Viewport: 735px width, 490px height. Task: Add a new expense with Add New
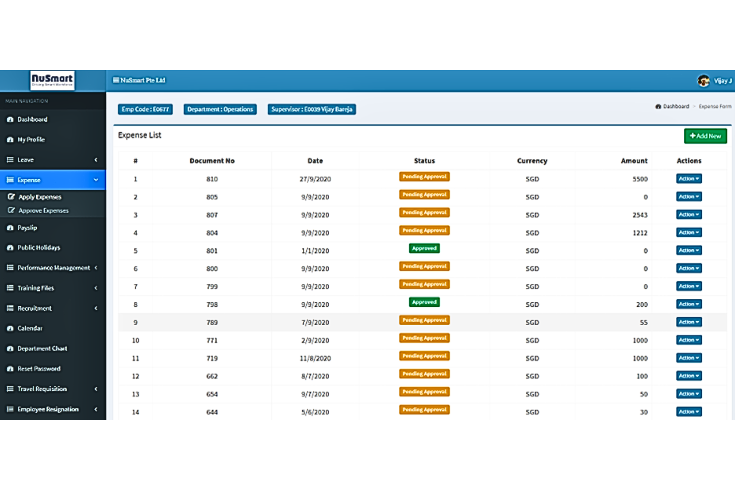pos(705,136)
